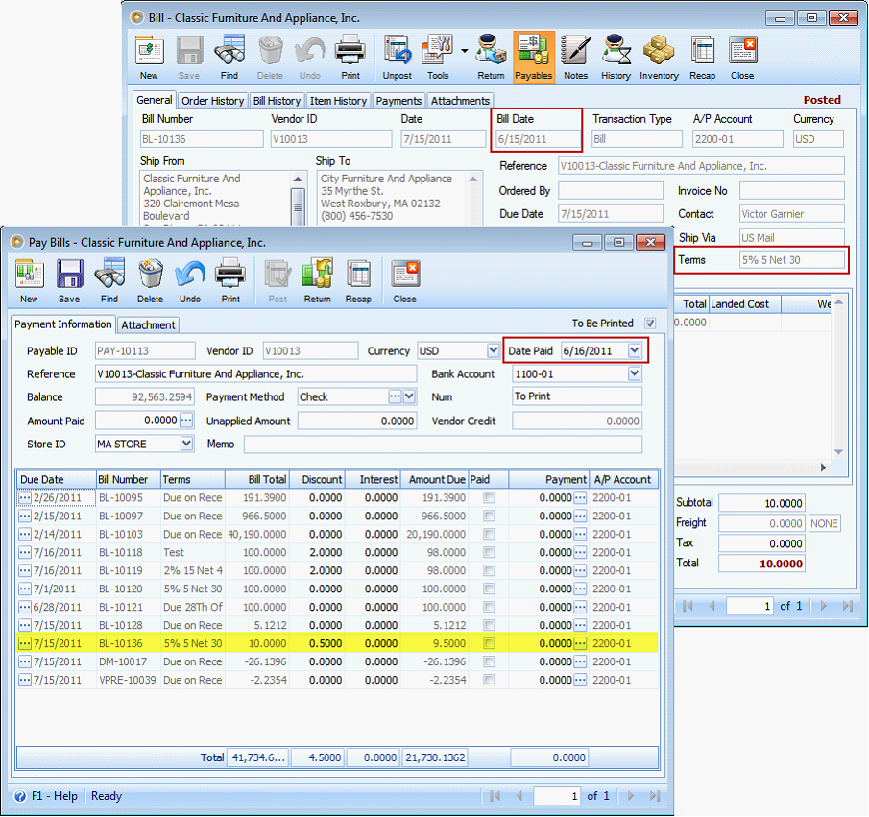Click Payment ellipsis for BL-10128 row

click(580, 625)
